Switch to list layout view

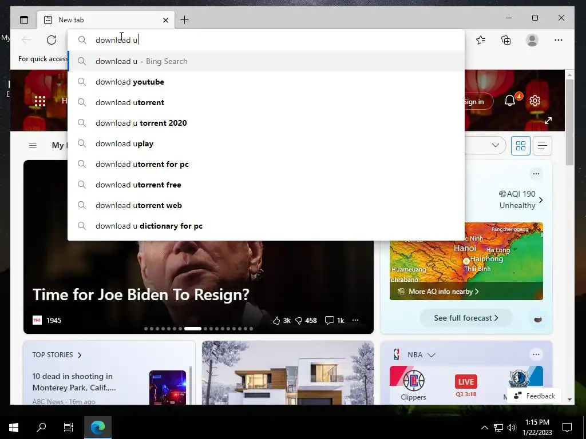(543, 146)
